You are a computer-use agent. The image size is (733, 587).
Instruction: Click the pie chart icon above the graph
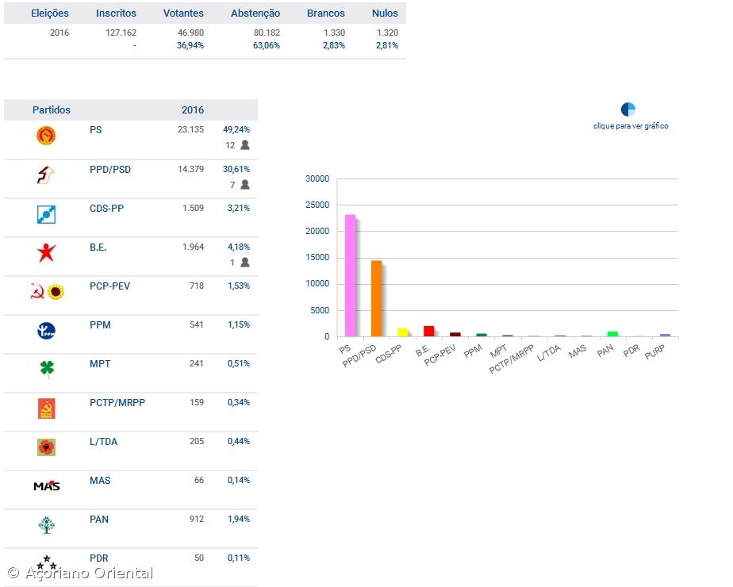click(628, 109)
